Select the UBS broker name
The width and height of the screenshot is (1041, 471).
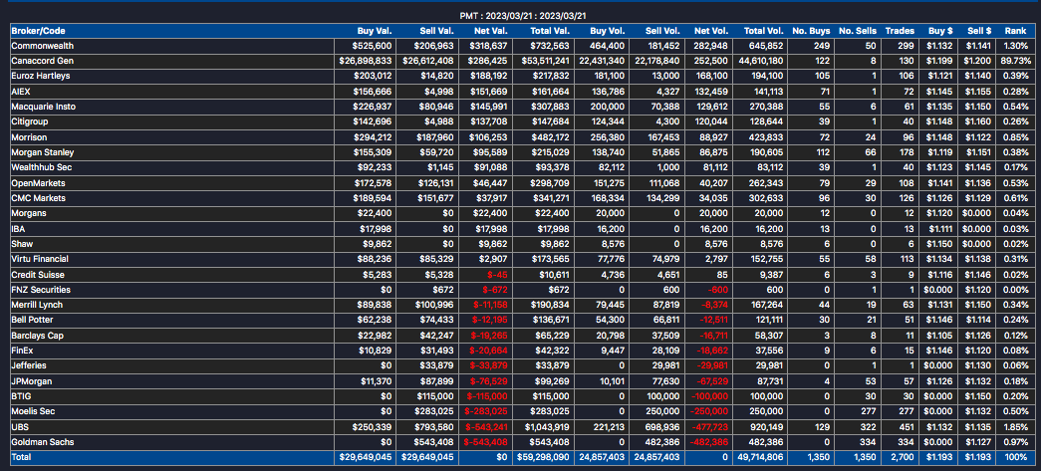(19, 426)
